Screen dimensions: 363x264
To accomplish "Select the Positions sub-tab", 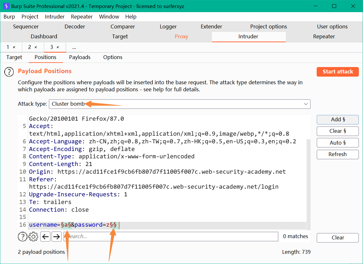I will click(45, 57).
